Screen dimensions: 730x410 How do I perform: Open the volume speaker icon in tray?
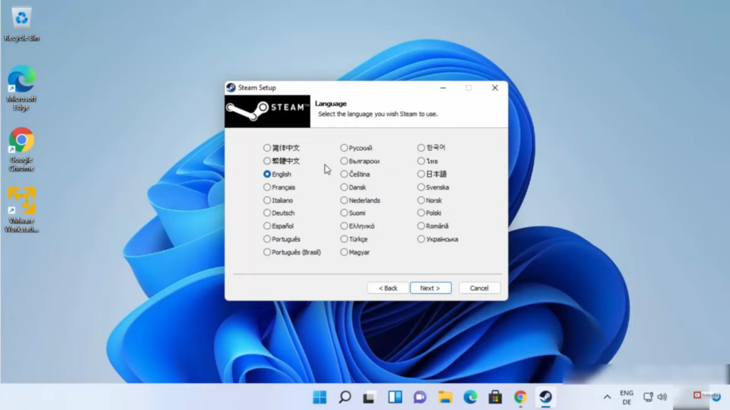click(x=662, y=397)
